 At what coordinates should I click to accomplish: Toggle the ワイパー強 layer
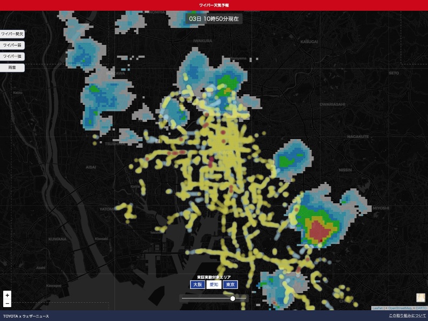click(12, 56)
